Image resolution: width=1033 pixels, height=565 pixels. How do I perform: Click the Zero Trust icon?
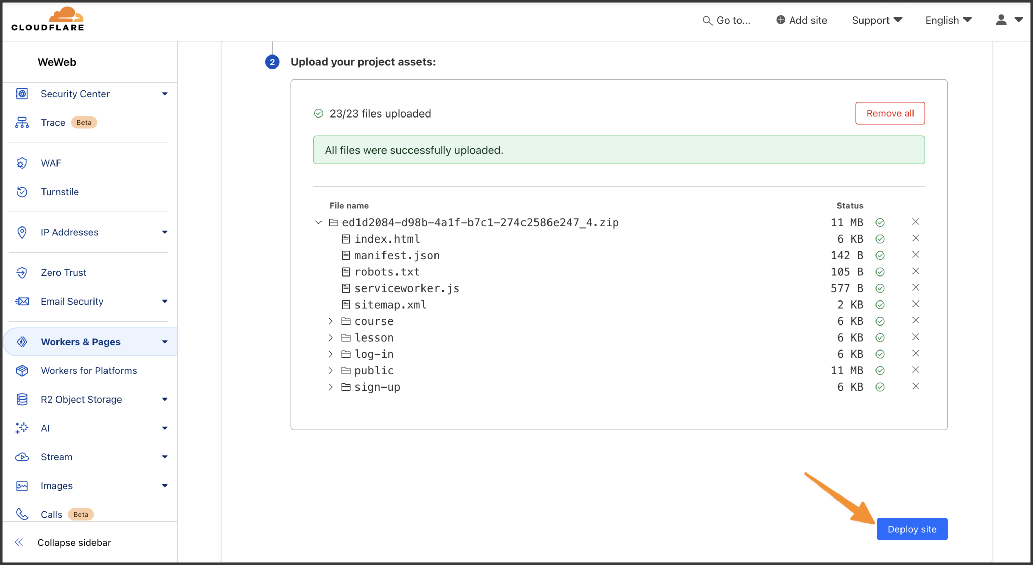click(22, 272)
